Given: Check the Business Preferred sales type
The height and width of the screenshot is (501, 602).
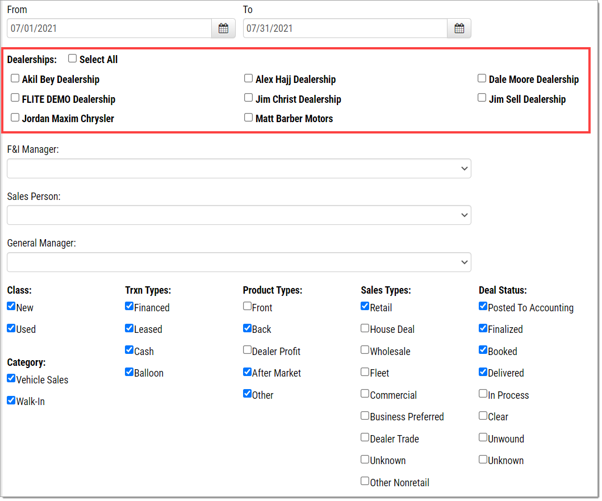Looking at the screenshot, I should click(365, 416).
